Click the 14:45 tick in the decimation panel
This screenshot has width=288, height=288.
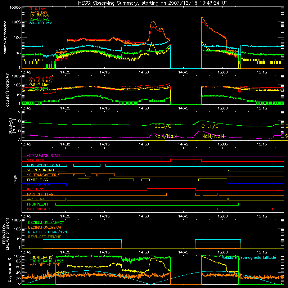coord(183,252)
